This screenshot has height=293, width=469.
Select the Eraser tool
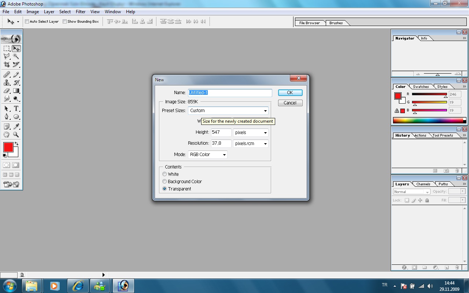[7, 90]
